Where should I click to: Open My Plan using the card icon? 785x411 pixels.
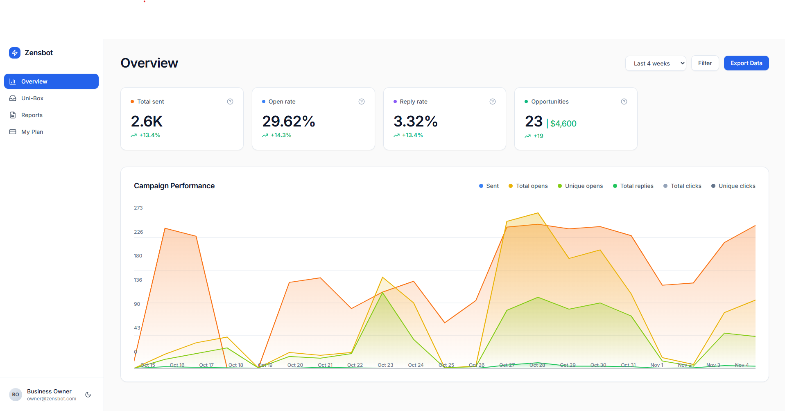tap(13, 131)
